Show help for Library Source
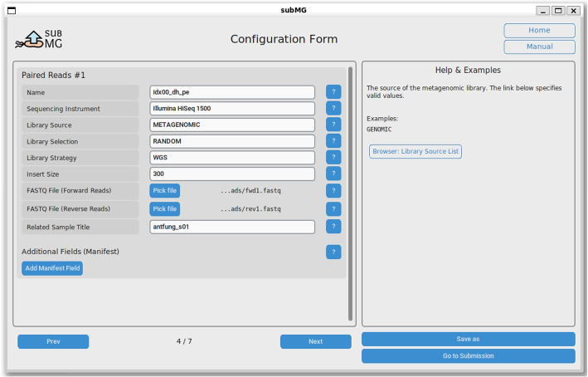This screenshot has width=588, height=377. click(x=333, y=125)
